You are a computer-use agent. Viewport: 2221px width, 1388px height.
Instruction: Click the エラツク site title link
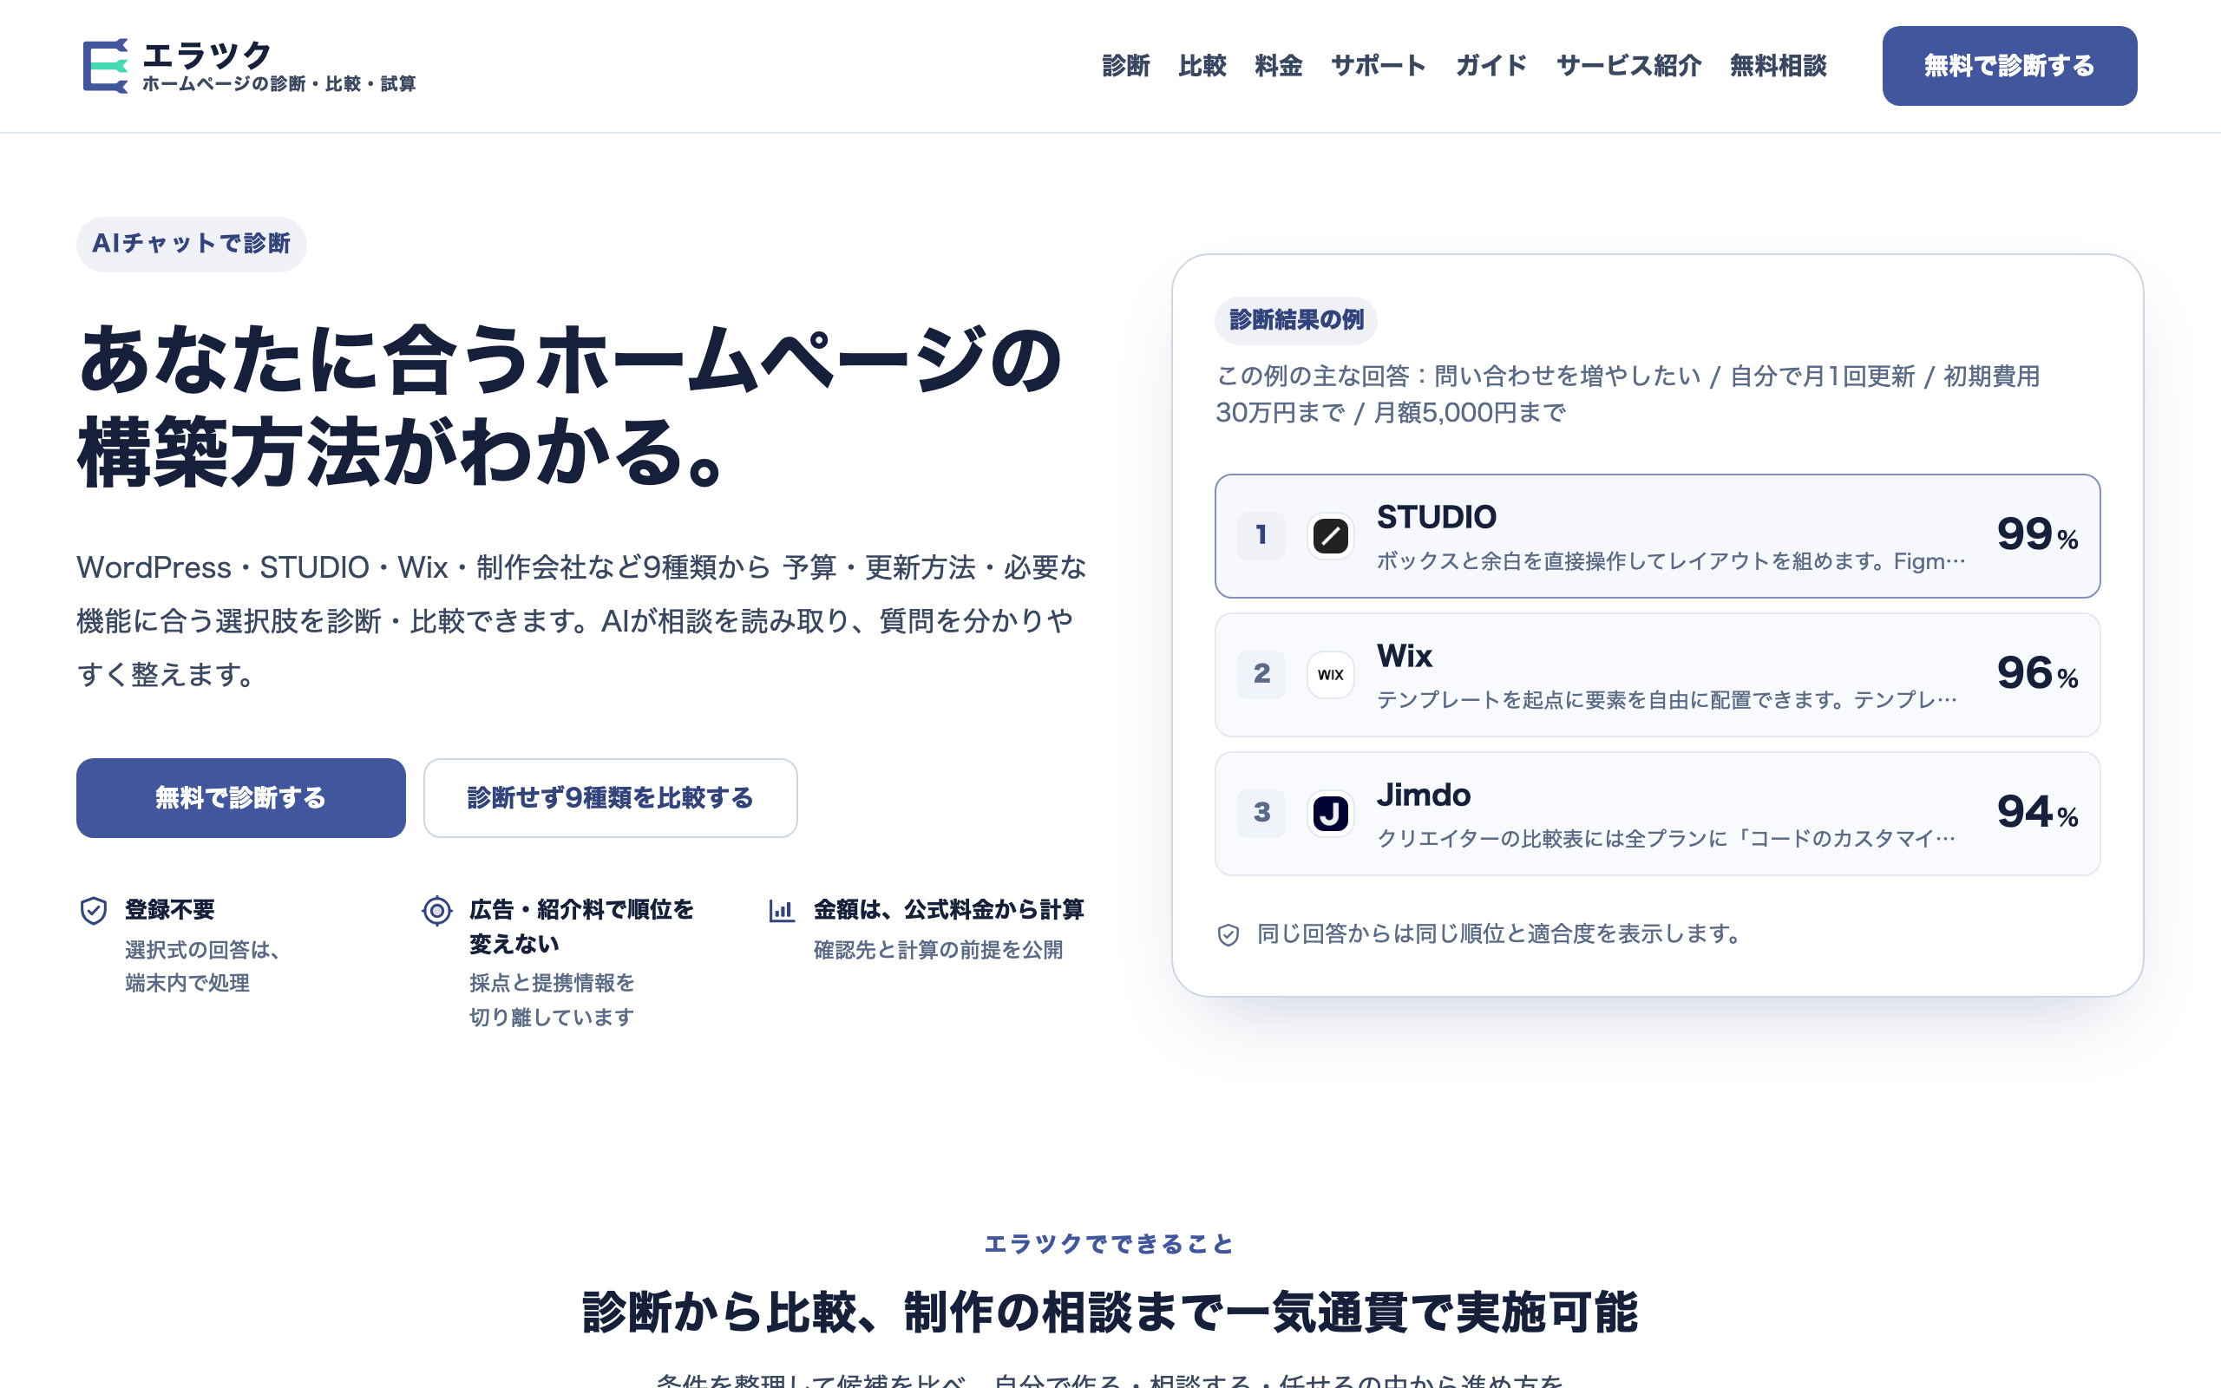[x=207, y=55]
